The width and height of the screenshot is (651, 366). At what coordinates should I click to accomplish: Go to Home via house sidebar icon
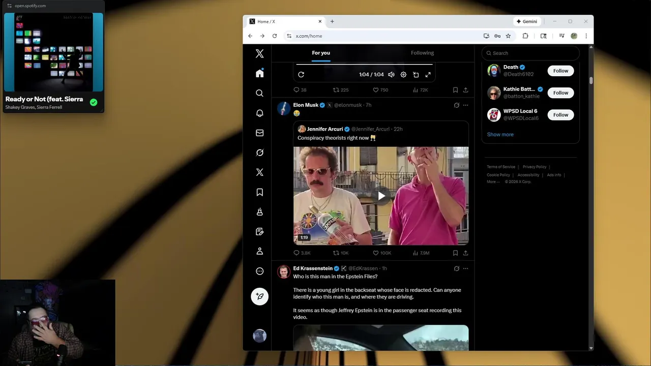259,73
